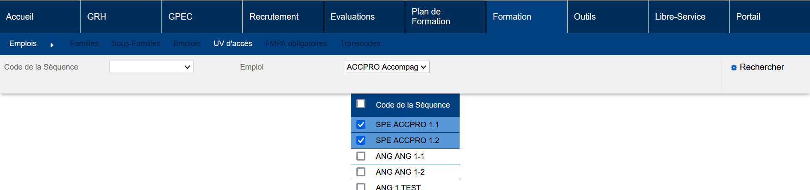Uncheck the SPE ACCPRO 1.1 checkbox

361,125
